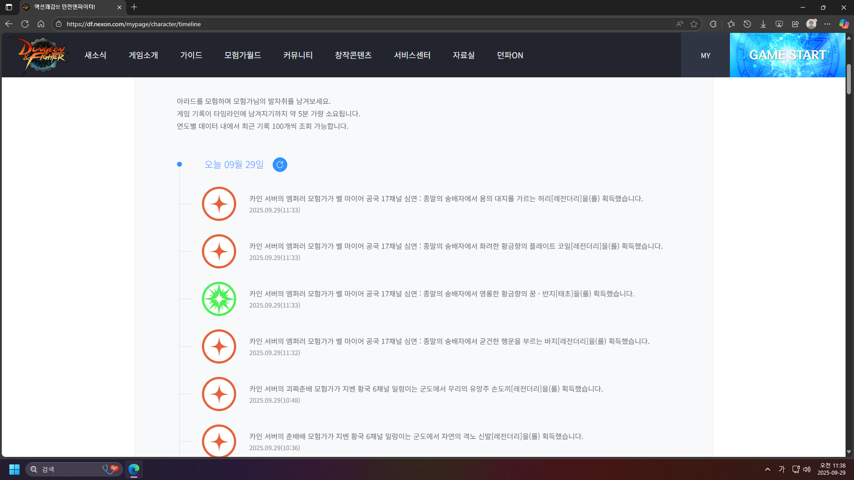Click the GAME START button

click(x=787, y=55)
